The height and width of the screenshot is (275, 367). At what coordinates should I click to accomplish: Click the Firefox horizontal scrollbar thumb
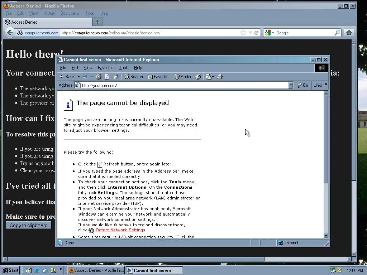click(136, 259)
